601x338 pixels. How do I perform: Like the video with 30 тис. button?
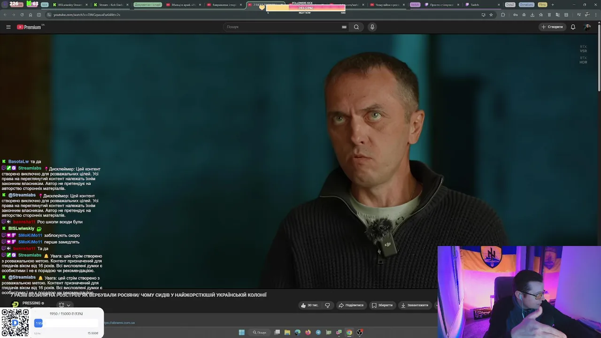309,305
